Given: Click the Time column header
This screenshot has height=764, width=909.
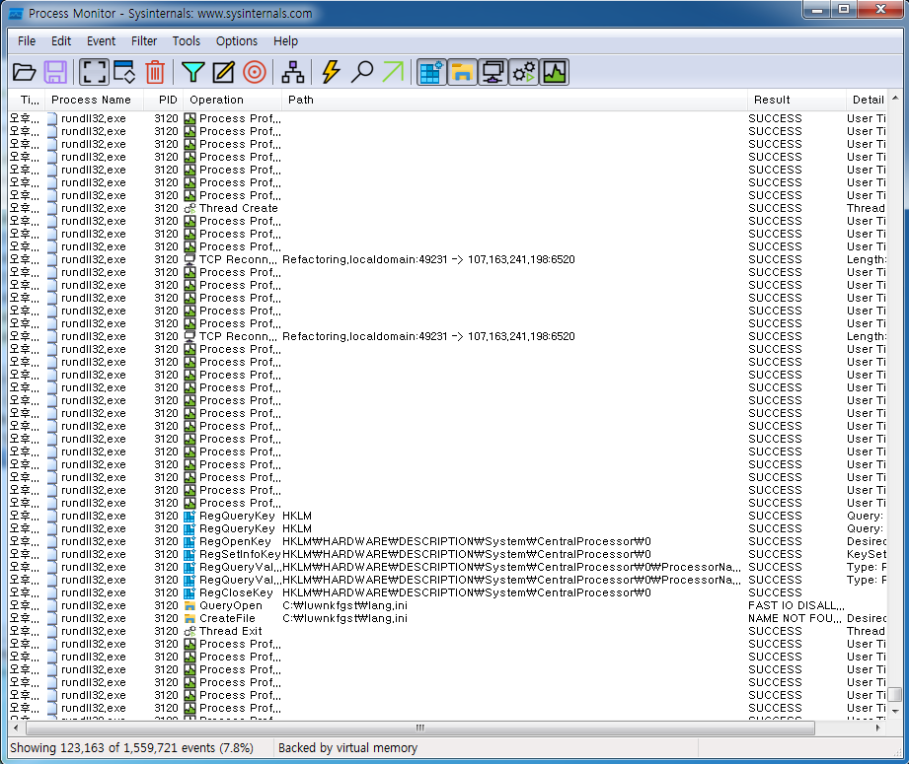Looking at the screenshot, I should point(29,100).
